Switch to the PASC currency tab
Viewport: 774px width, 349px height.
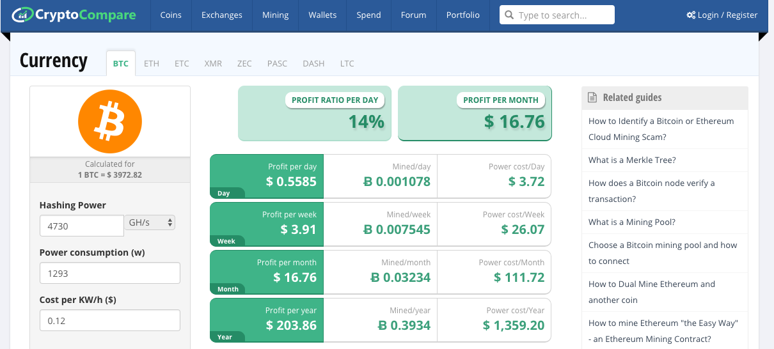[277, 63]
